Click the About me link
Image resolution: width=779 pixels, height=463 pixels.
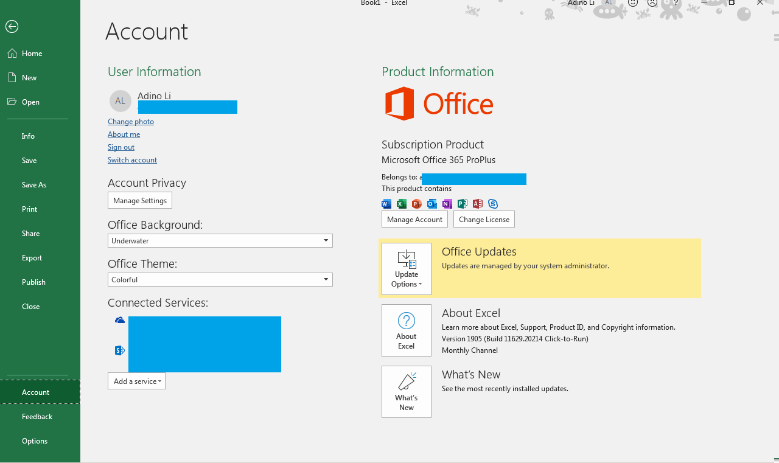124,134
